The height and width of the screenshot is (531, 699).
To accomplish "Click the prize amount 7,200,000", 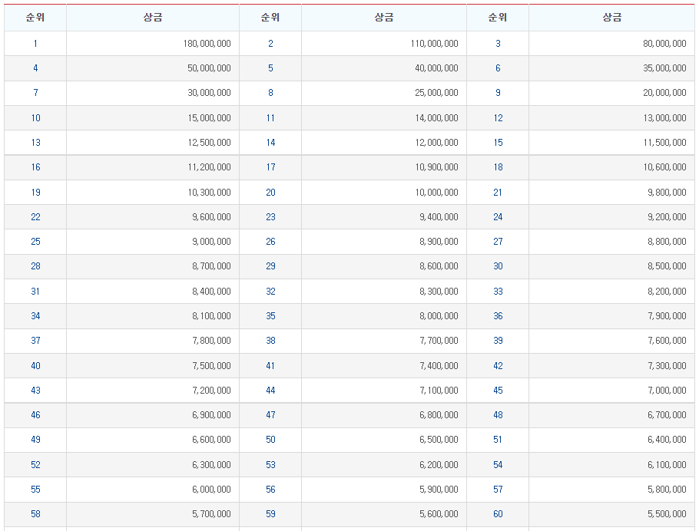I will point(211,391).
